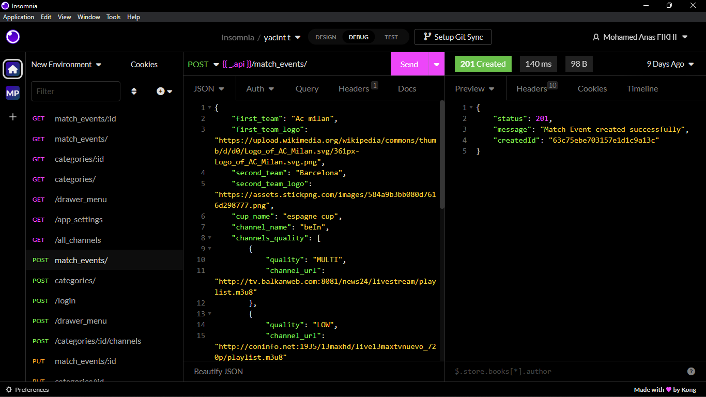This screenshot has height=397, width=706.
Task: Open the Window menu
Action: pyautogui.click(x=89, y=17)
